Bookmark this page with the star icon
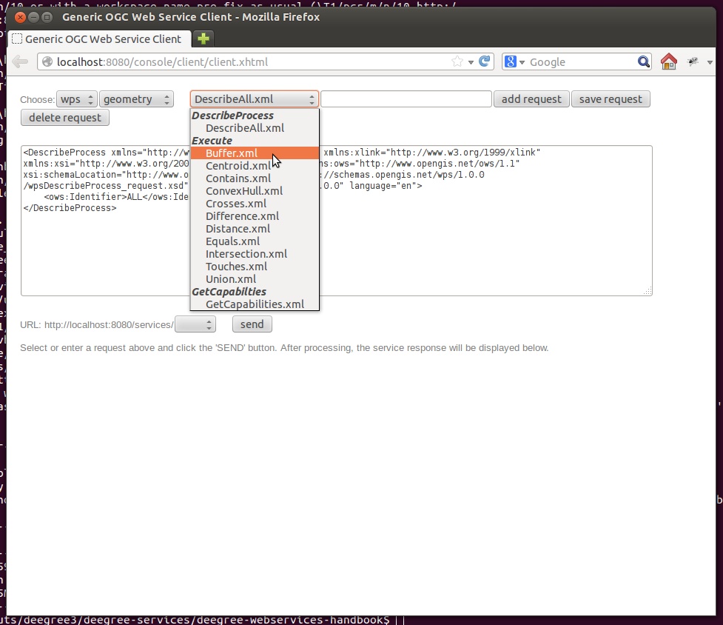 point(457,61)
